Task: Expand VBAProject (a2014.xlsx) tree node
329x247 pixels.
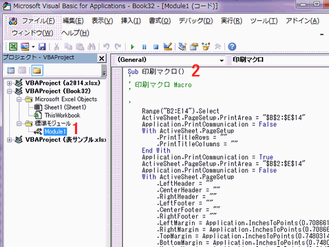Action: [9, 83]
